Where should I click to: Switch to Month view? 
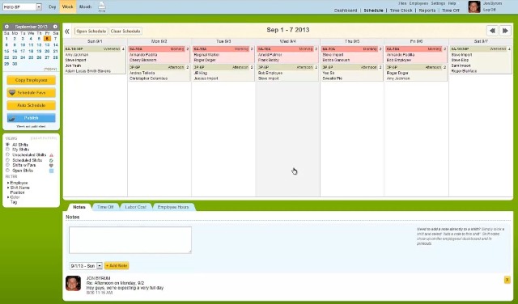coord(85,6)
